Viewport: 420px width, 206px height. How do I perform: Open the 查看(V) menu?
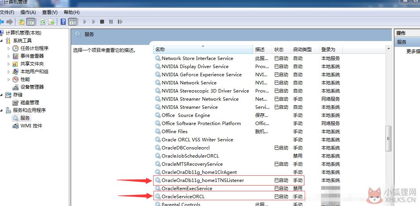(50, 12)
